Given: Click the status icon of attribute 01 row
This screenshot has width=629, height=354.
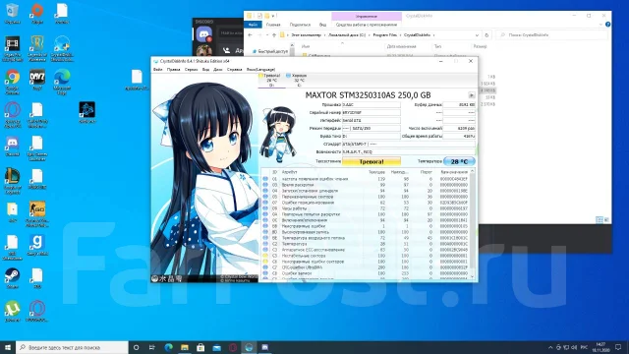Looking at the screenshot, I should 265,179.
